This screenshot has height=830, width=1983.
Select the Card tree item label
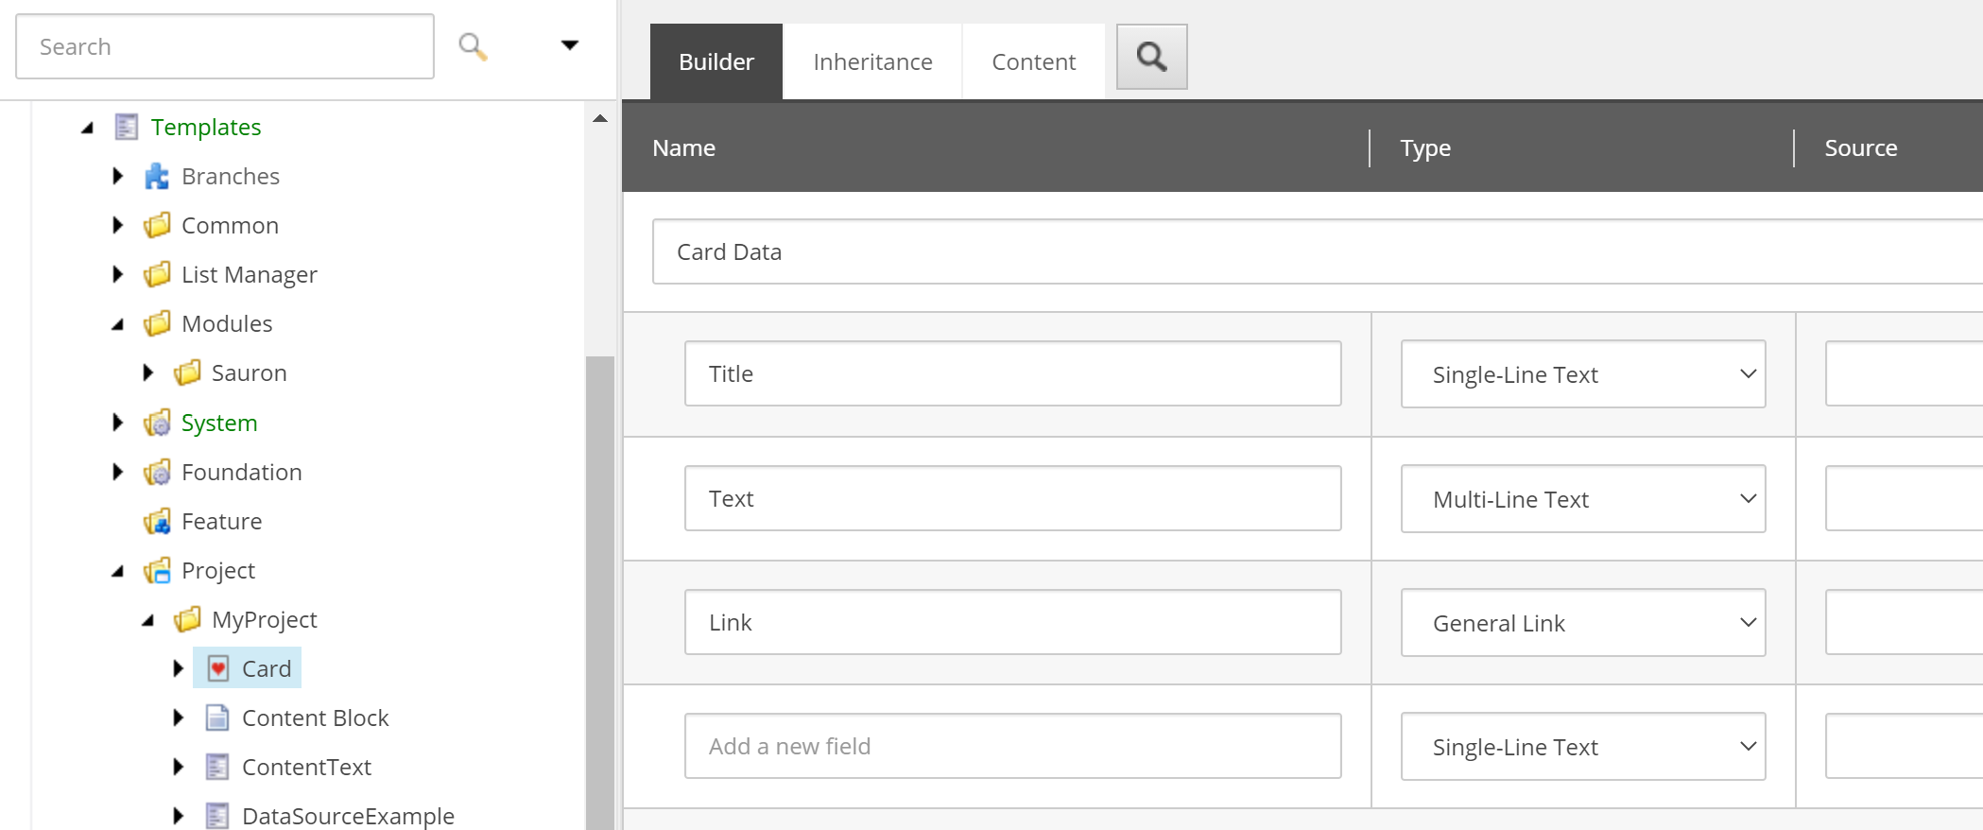[267, 668]
